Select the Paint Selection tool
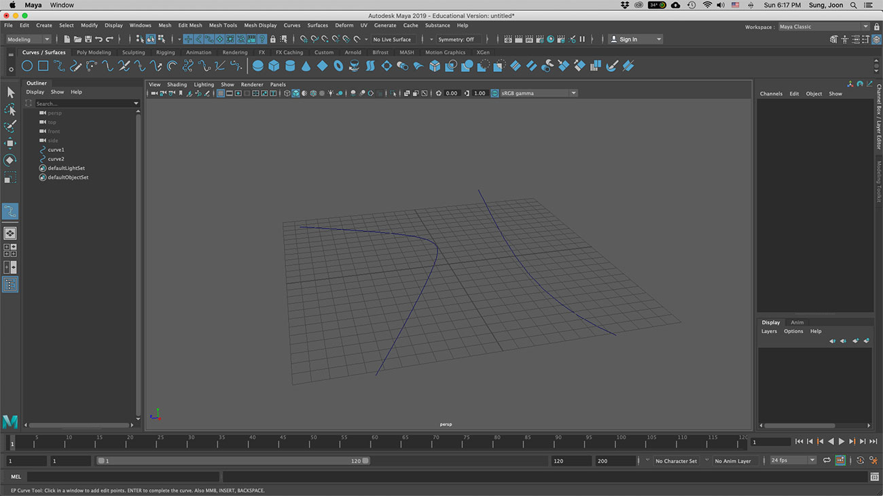 [x=10, y=126]
